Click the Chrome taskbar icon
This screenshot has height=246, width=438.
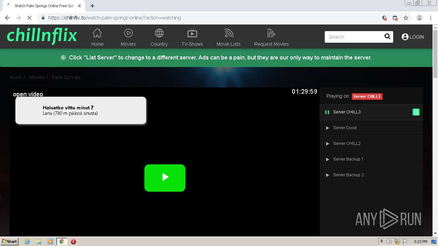point(62,242)
